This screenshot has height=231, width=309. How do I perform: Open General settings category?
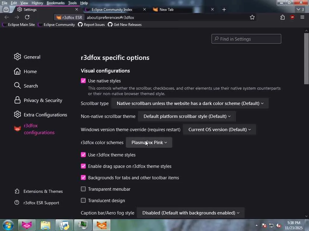tap(27, 57)
